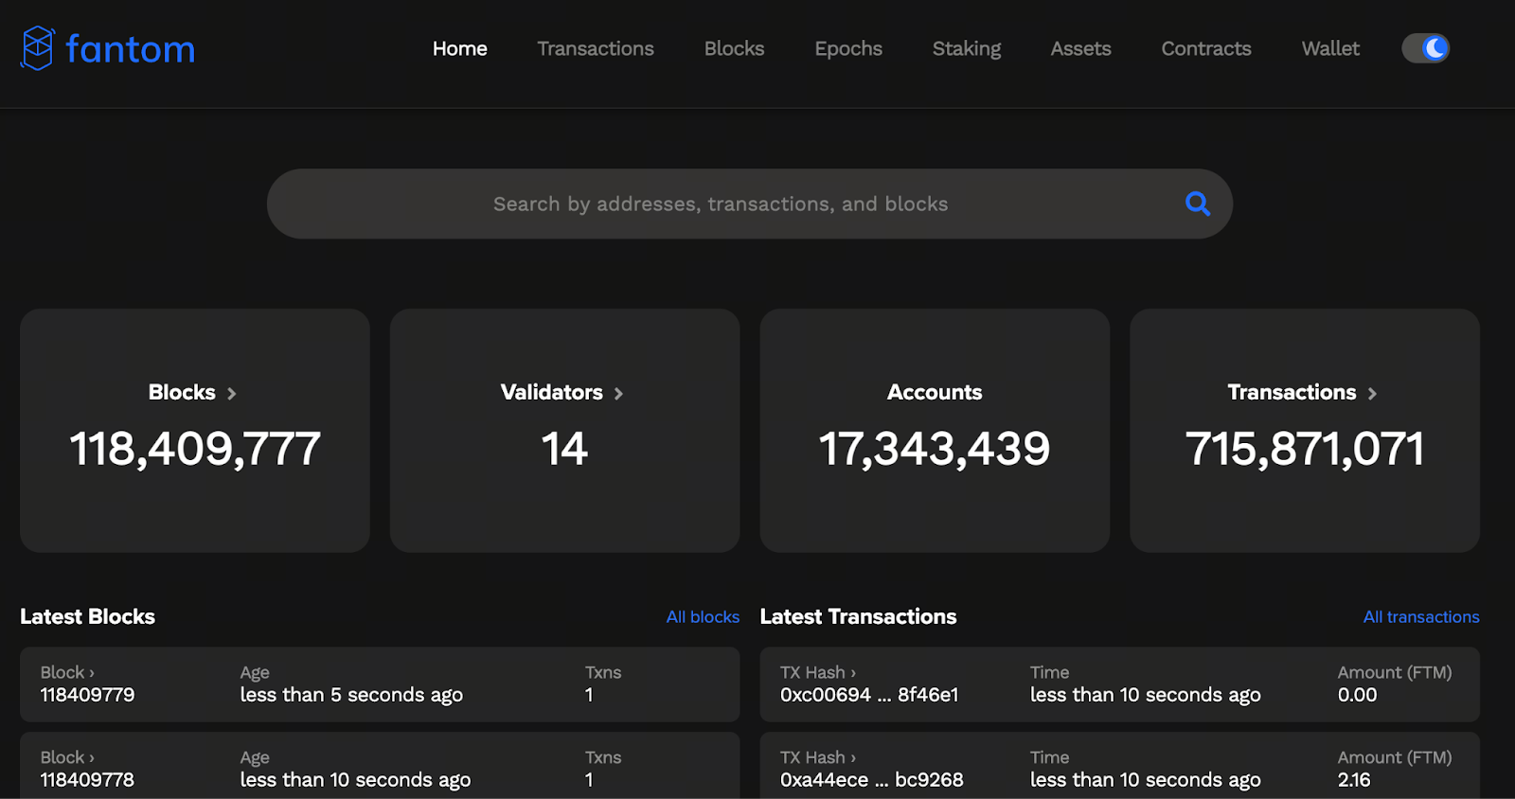Open the All blocks link

[703, 617]
